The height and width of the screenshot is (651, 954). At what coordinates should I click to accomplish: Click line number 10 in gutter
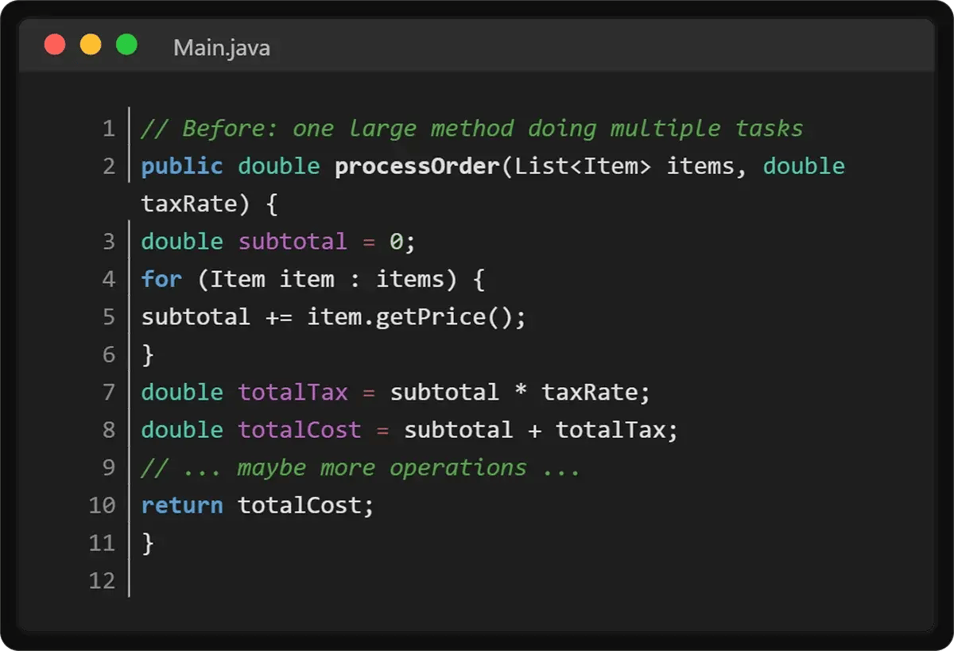click(103, 505)
